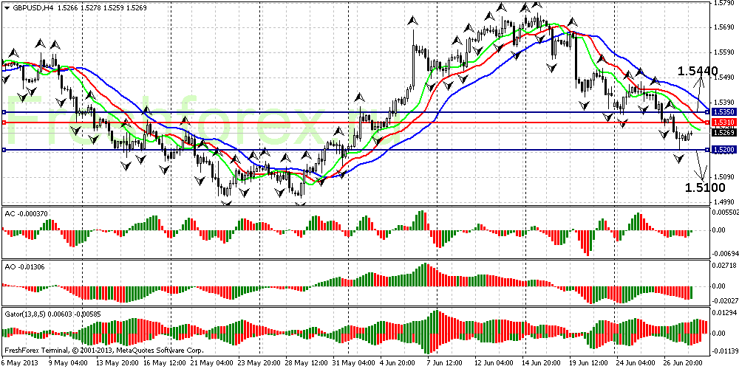Click the black 1.5269 current price tag
This screenshot has height=369, width=739.
click(x=722, y=133)
